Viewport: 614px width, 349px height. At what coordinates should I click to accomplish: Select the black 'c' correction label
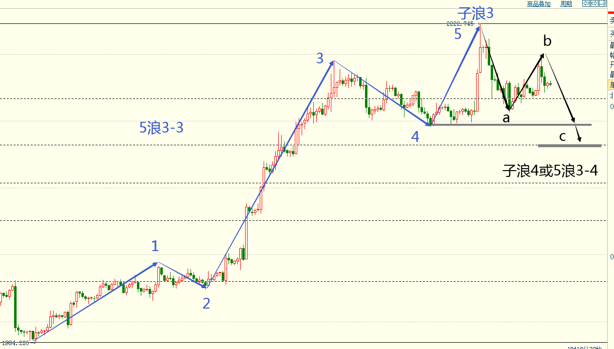[x=562, y=136]
